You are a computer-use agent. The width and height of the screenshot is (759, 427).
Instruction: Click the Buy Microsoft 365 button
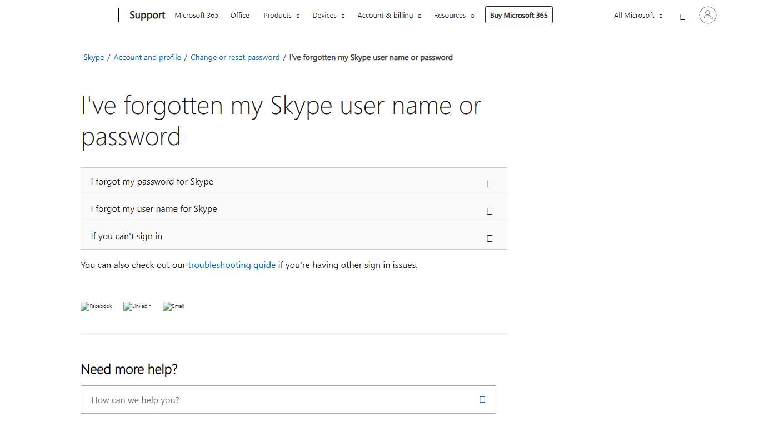tap(518, 15)
